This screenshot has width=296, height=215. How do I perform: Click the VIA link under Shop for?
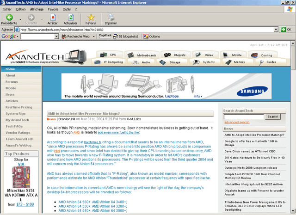click(x=21, y=164)
